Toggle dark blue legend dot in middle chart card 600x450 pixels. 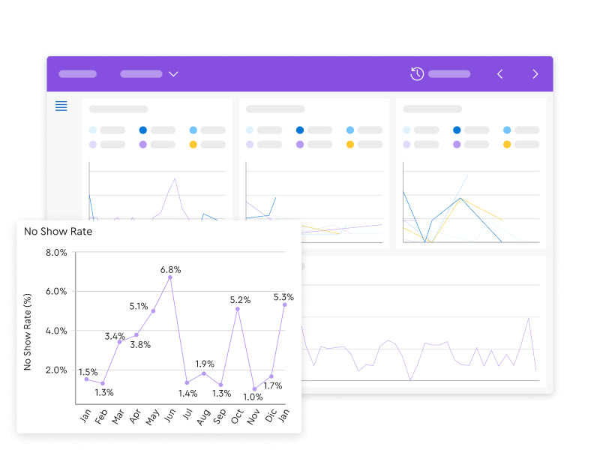tap(300, 130)
